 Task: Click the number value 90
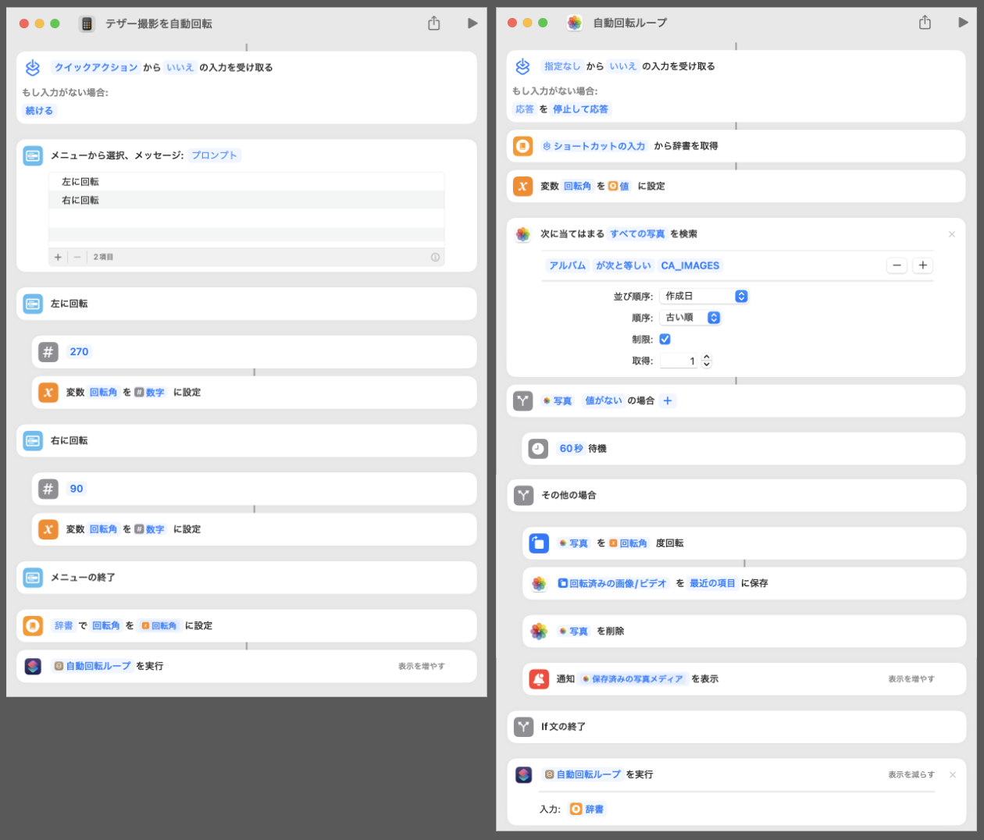click(76, 489)
